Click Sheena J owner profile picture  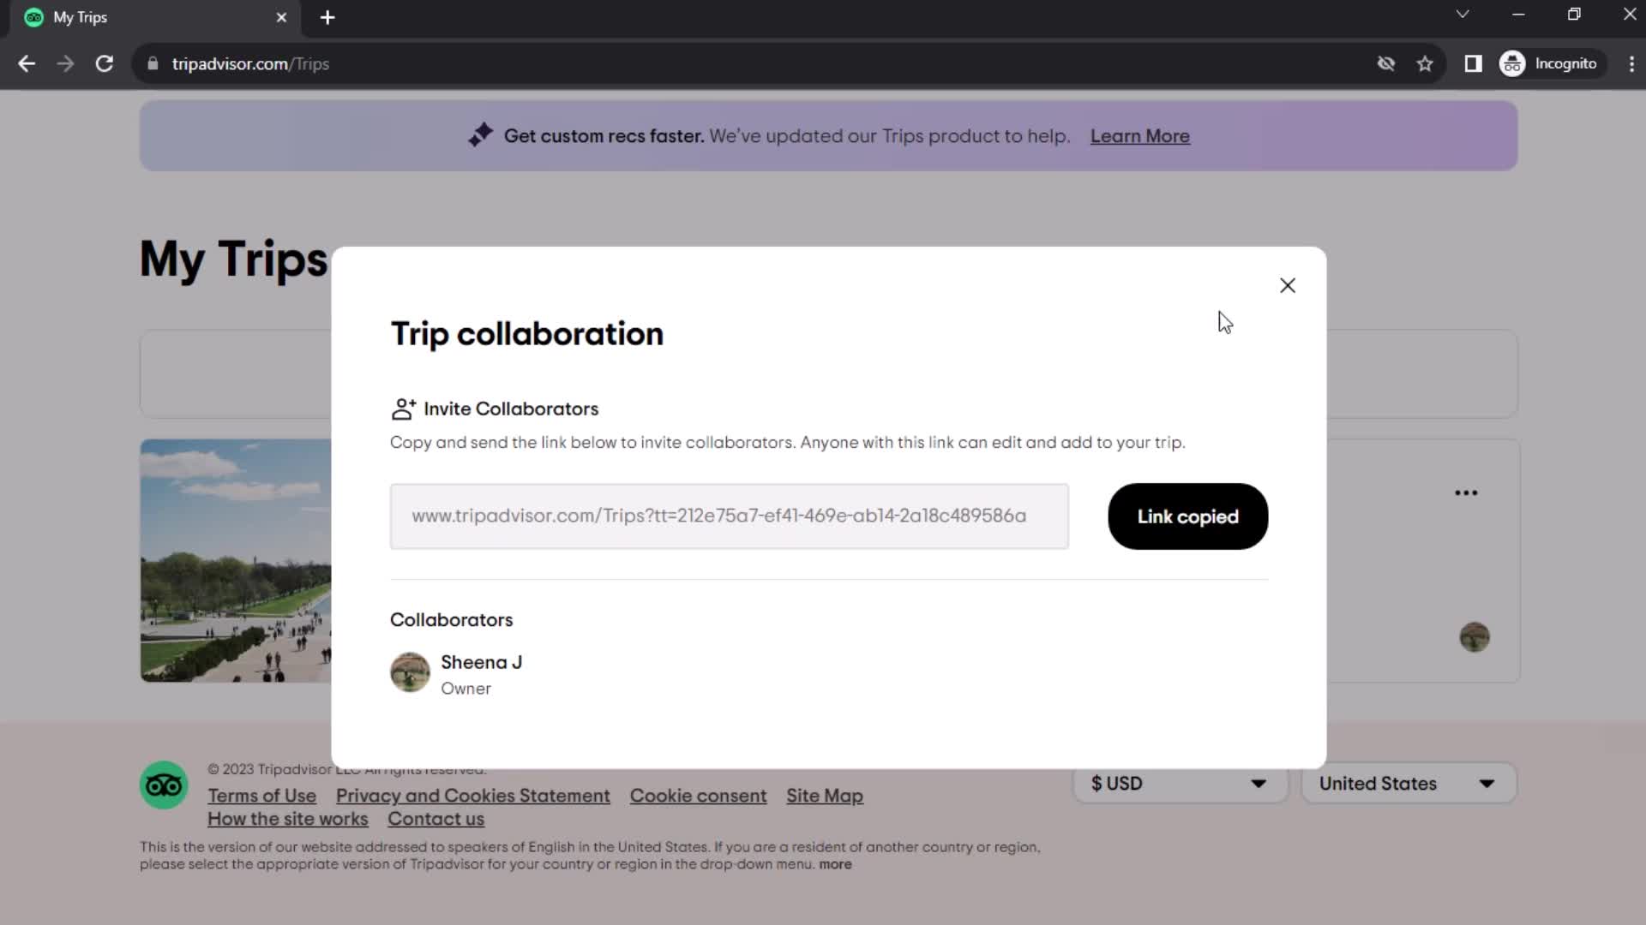[411, 673]
